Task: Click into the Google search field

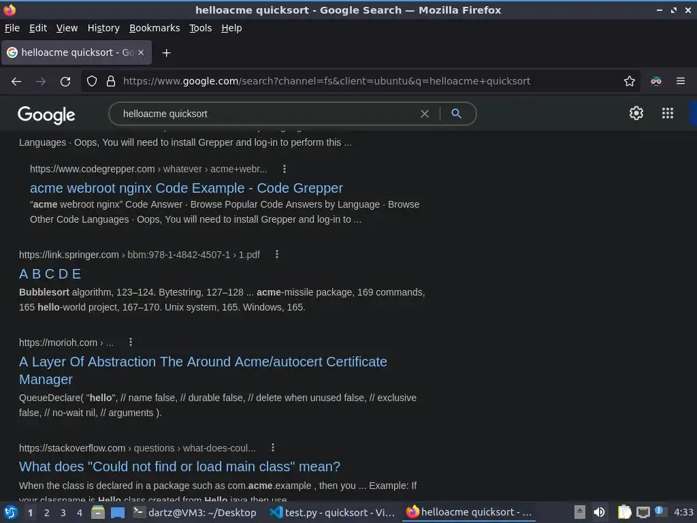Action: [267, 114]
